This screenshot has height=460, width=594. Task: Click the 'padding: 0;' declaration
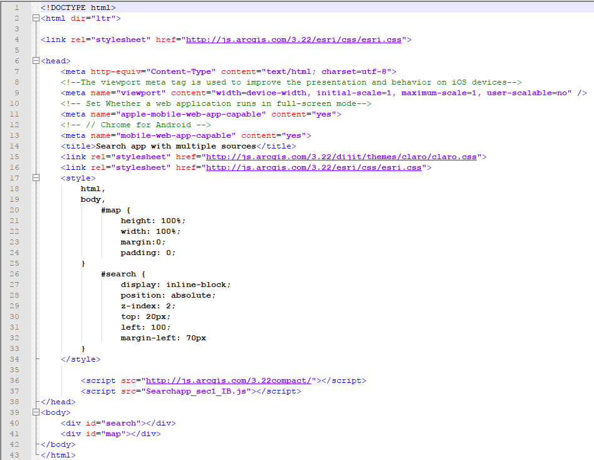pos(148,253)
